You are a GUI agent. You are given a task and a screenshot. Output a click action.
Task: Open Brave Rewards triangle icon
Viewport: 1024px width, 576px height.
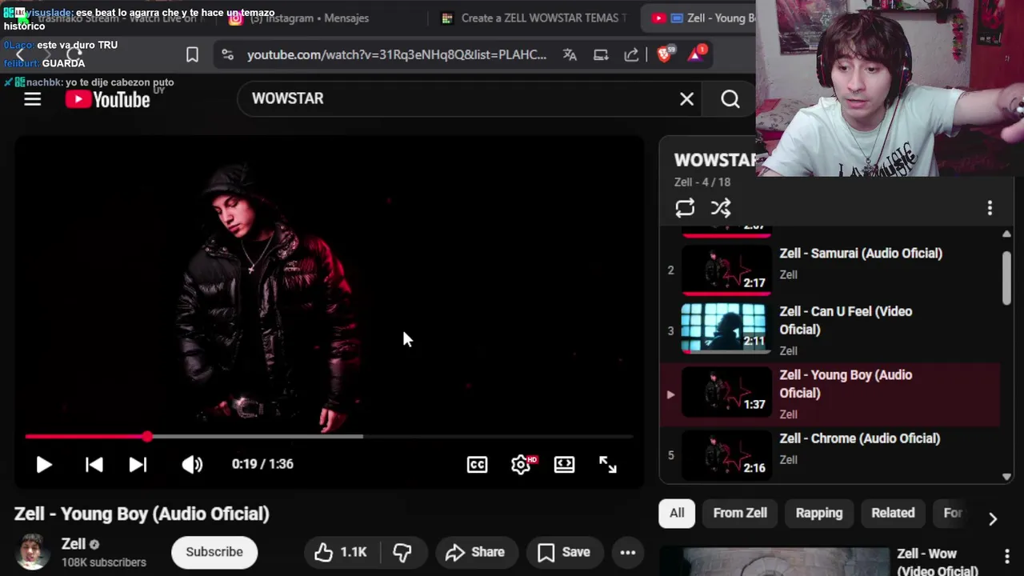tap(697, 54)
